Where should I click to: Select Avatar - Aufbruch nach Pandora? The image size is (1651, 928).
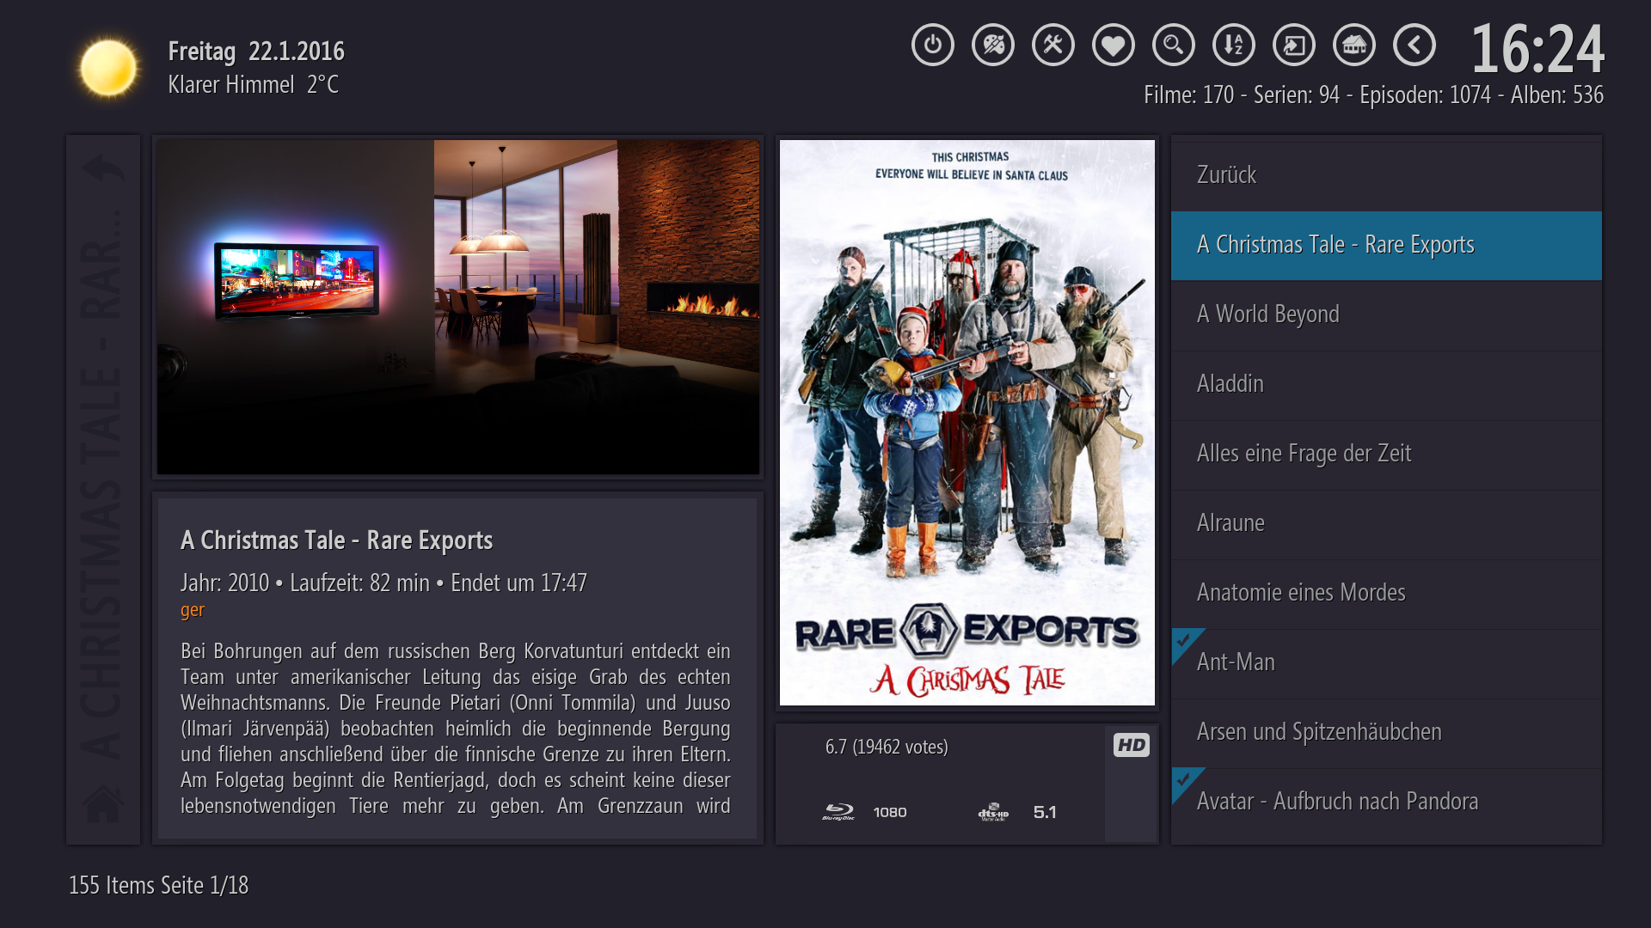1386,802
